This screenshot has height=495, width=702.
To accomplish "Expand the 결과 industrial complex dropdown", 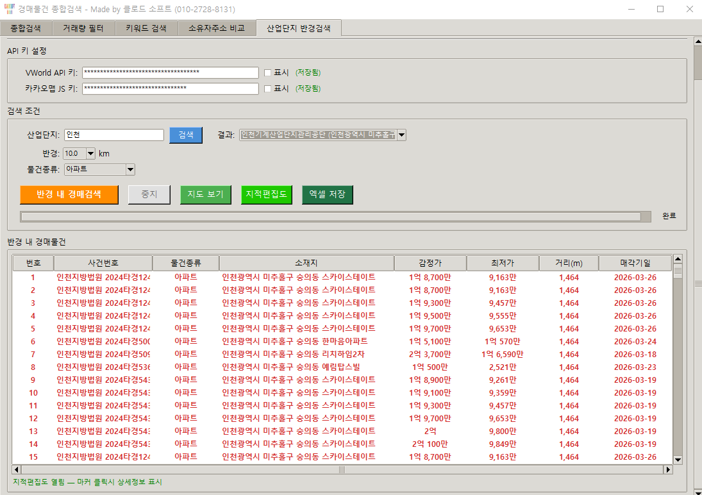I will point(401,135).
